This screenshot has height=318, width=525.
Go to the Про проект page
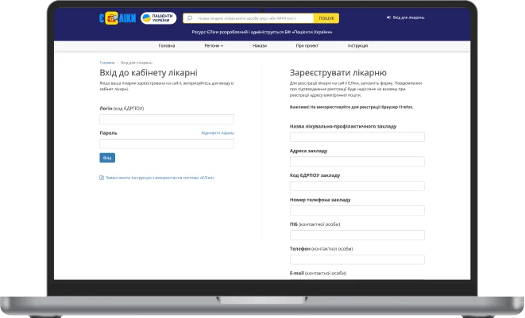(307, 46)
